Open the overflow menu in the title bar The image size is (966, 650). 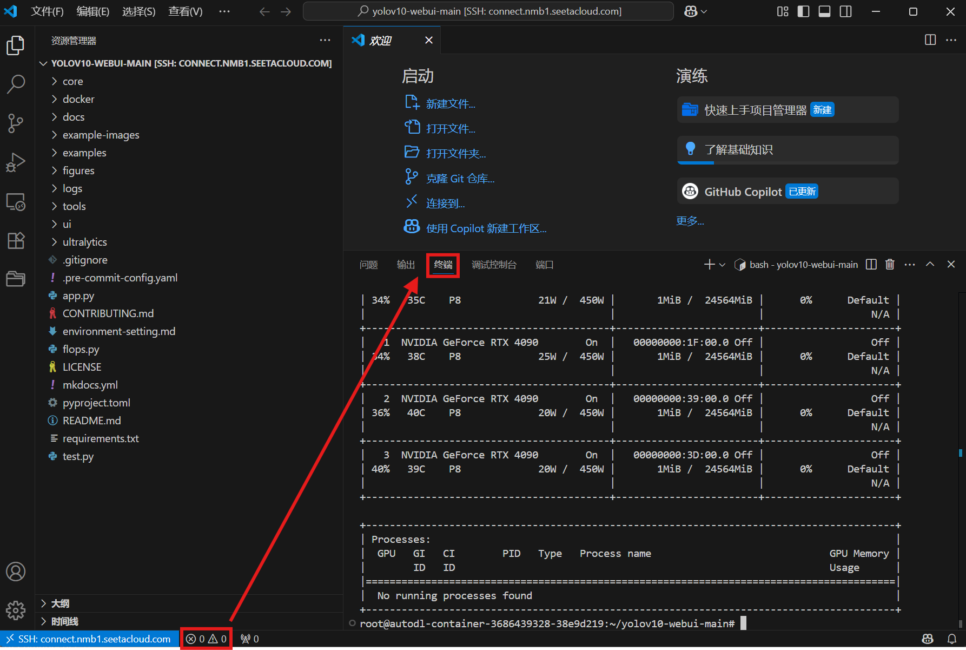(x=224, y=11)
